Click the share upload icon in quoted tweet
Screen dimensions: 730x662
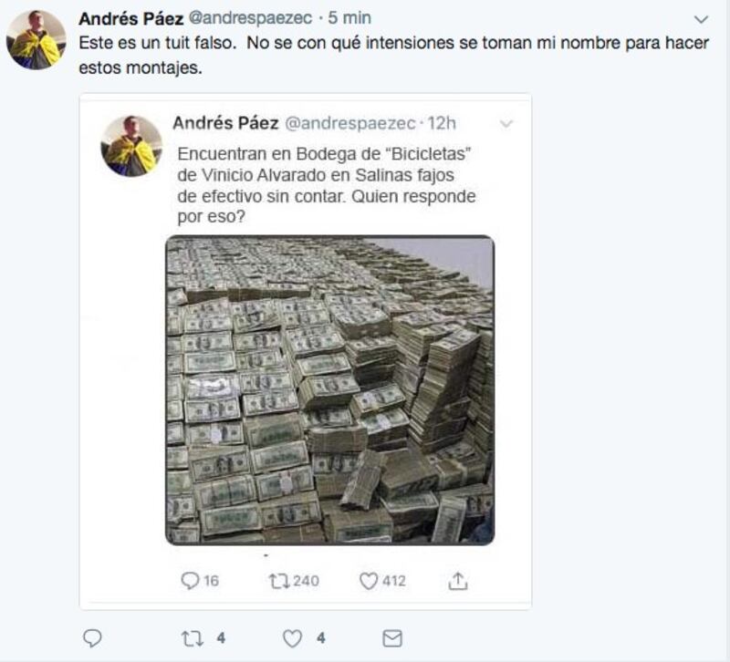click(x=458, y=581)
